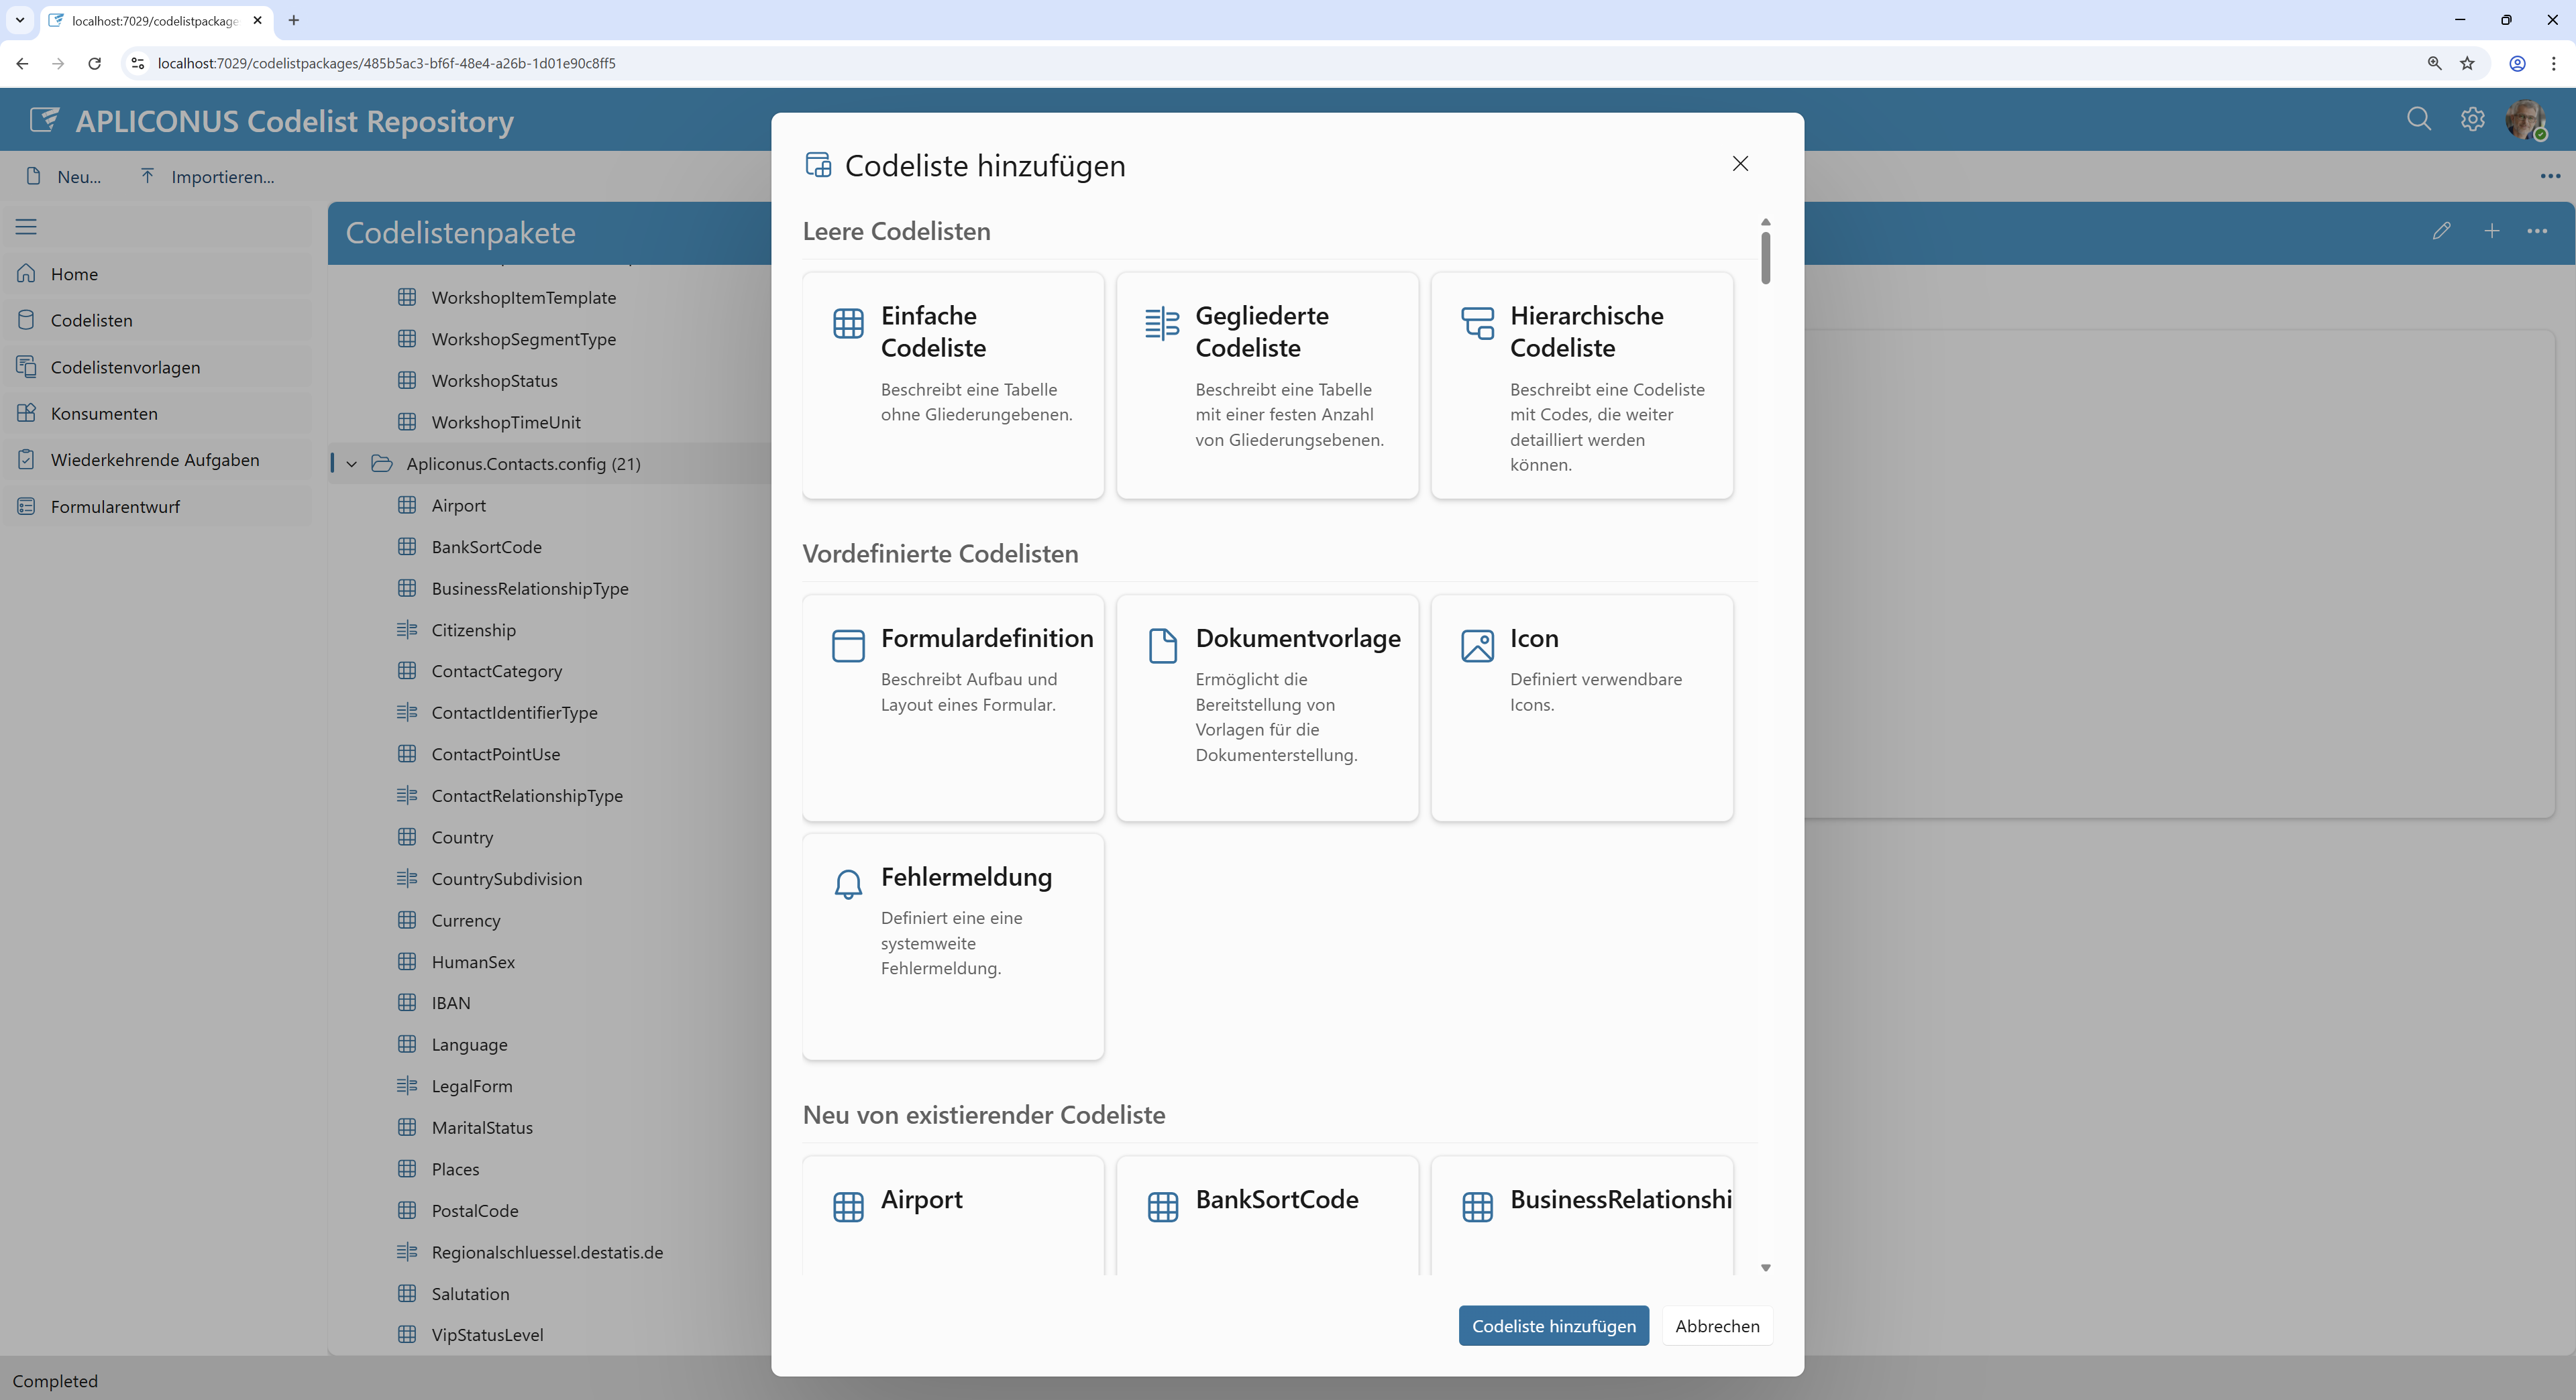2576x1400 pixels.
Task: Open Codelistenvorlagen in the sidebar
Action: coord(158,367)
